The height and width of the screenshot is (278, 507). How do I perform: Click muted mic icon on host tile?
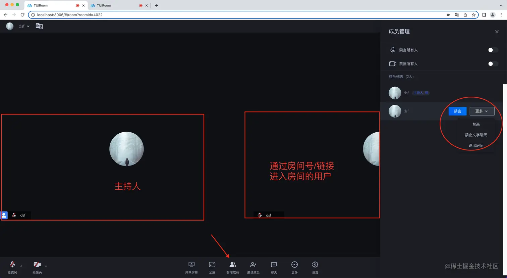point(14,215)
